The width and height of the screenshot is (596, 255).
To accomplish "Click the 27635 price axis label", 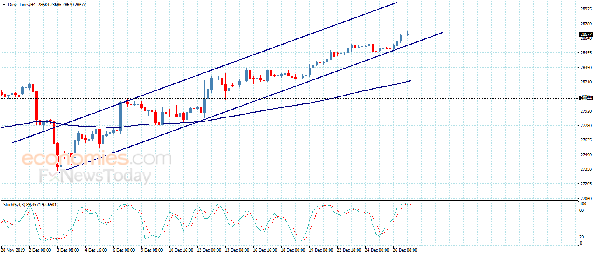I will [586, 140].
